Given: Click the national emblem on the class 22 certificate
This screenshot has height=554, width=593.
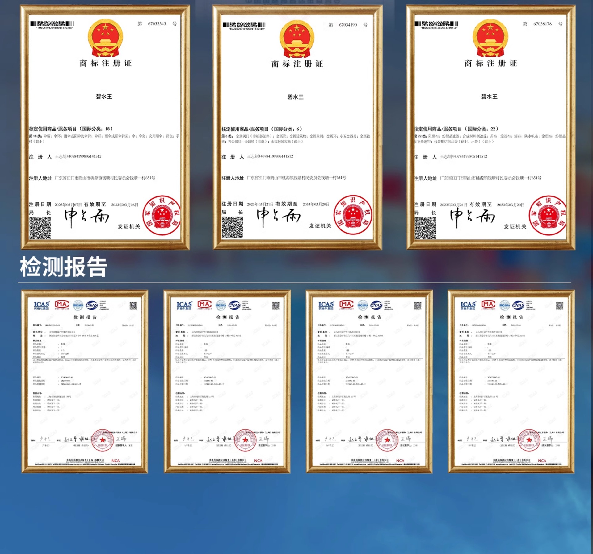Looking at the screenshot, I should 490,38.
